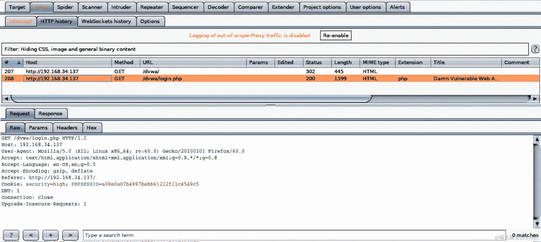
Task: Click the request pane scroll up arrow
Action: coord(537,139)
